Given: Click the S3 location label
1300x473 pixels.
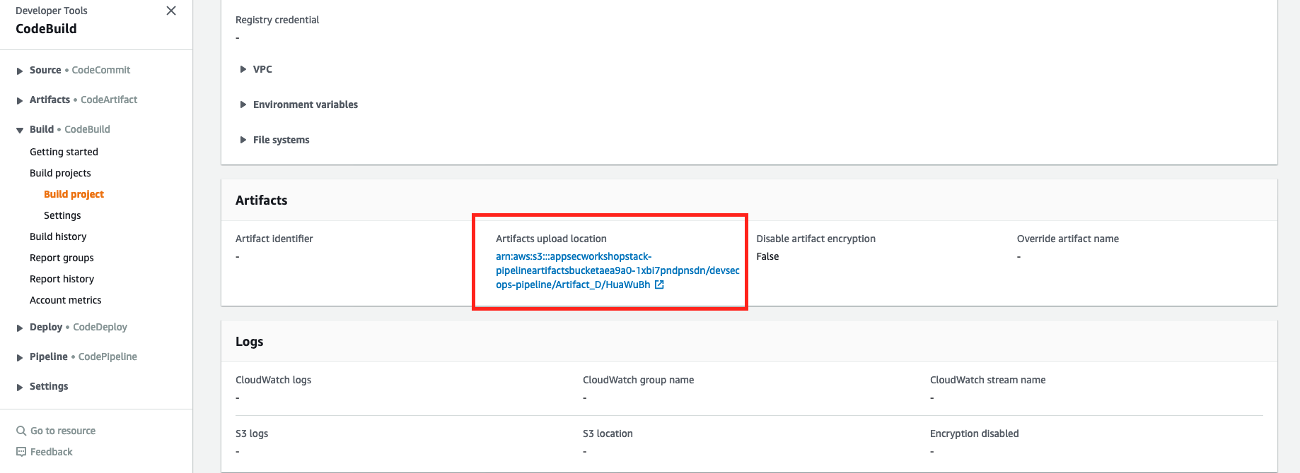Looking at the screenshot, I should point(608,433).
